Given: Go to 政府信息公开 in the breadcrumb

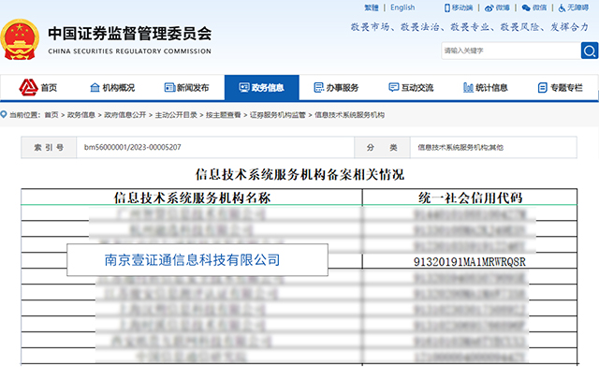Looking at the screenshot, I should tap(124, 115).
